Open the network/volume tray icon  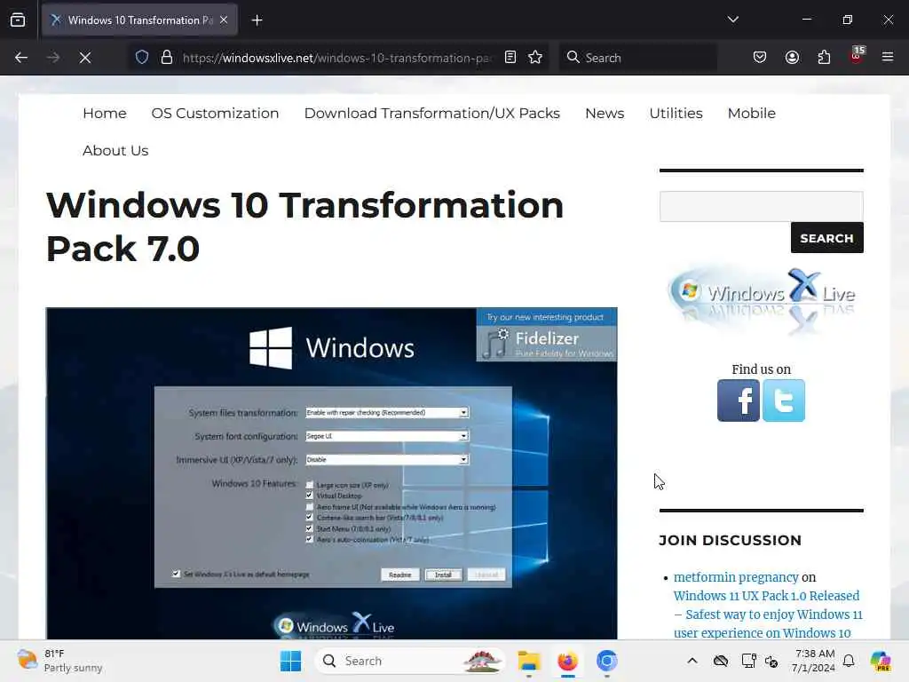pyautogui.click(x=771, y=661)
